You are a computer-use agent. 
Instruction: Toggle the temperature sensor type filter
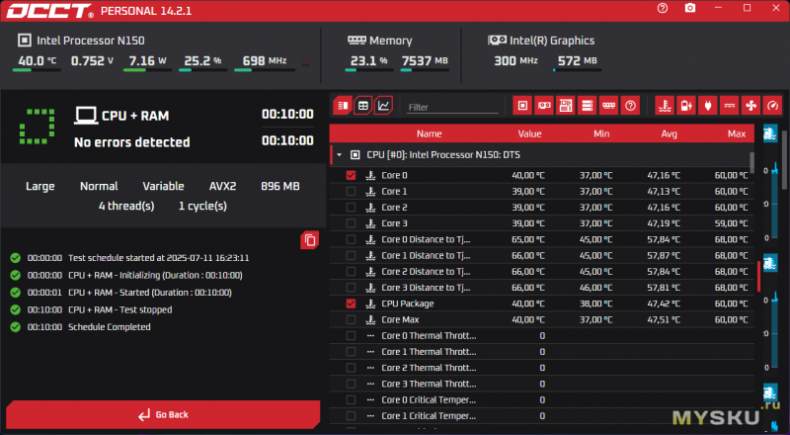coord(665,106)
